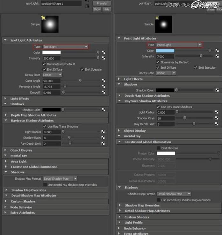Click the spot light Intensity value field
The width and height of the screenshot is (222, 235).
pos(51,58)
